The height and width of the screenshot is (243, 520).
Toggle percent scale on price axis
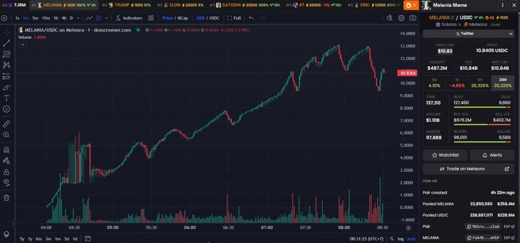point(392,239)
